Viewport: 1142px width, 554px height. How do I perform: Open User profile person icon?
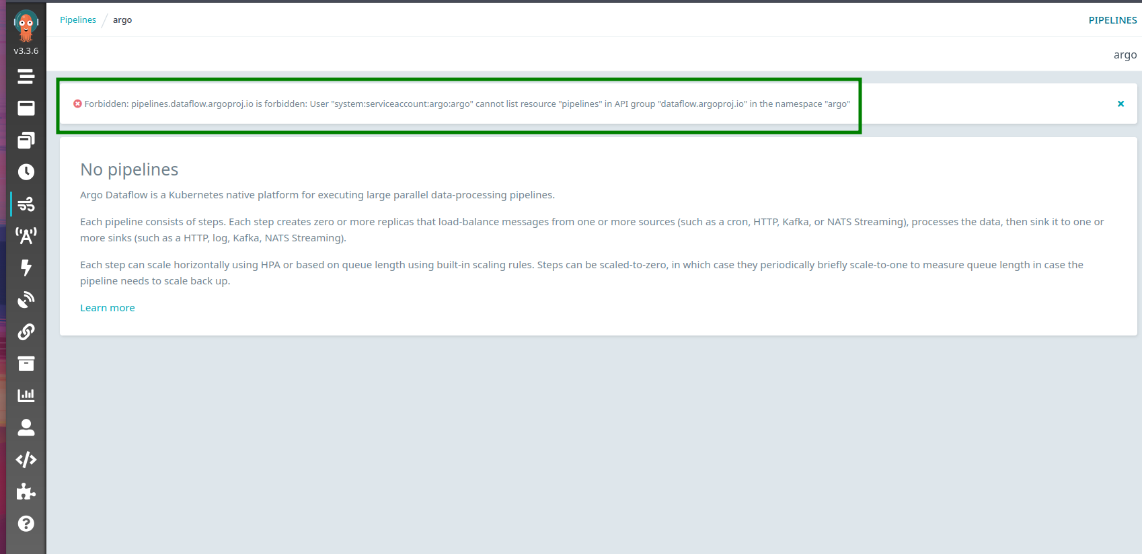click(x=26, y=428)
